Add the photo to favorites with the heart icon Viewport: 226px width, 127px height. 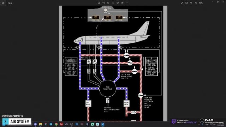[x=113, y=3]
